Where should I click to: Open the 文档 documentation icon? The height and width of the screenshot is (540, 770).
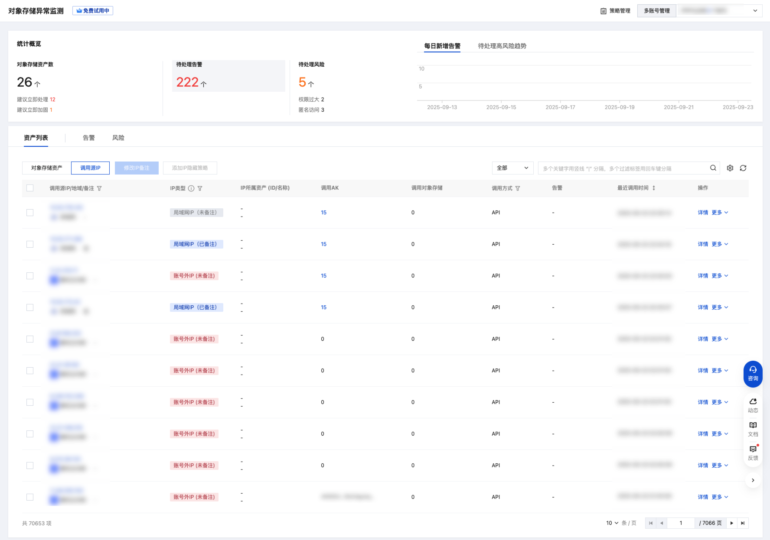tap(753, 429)
